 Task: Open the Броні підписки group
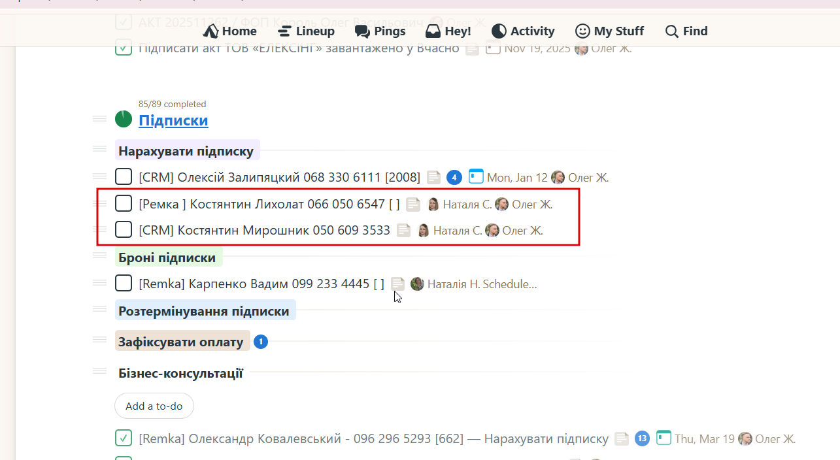coord(167,257)
